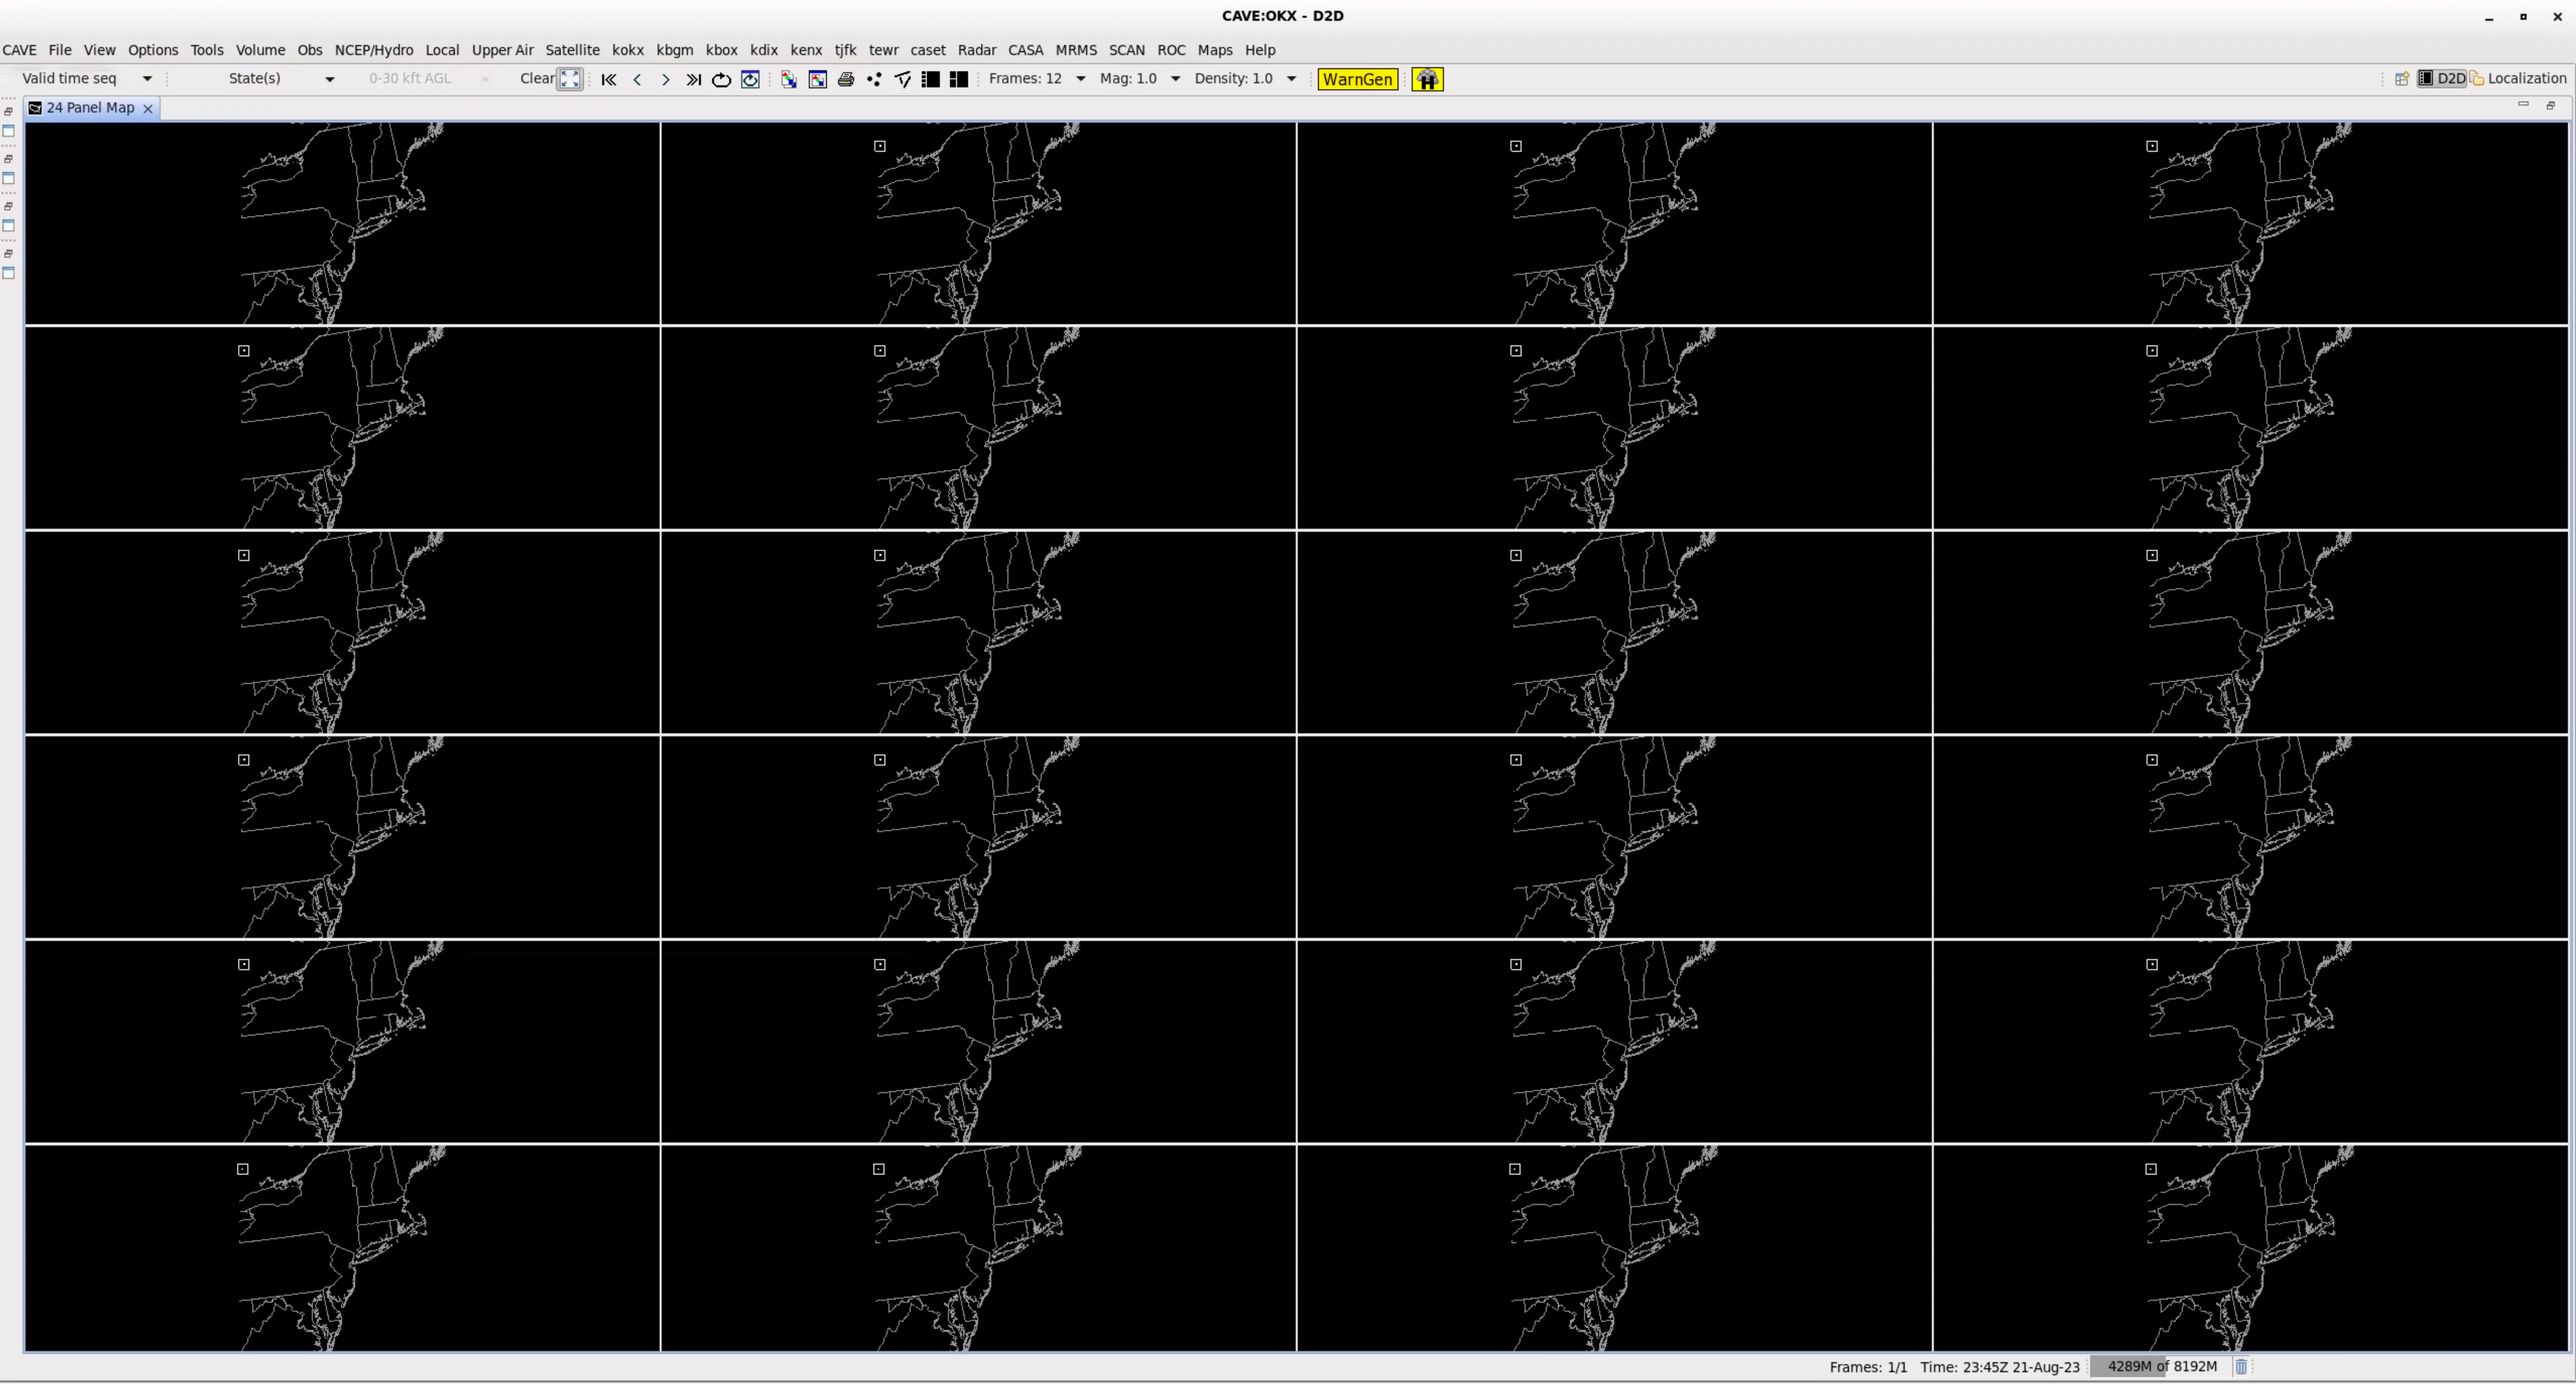Click the three-dots points tool icon
The image size is (2576, 1384).
[874, 79]
